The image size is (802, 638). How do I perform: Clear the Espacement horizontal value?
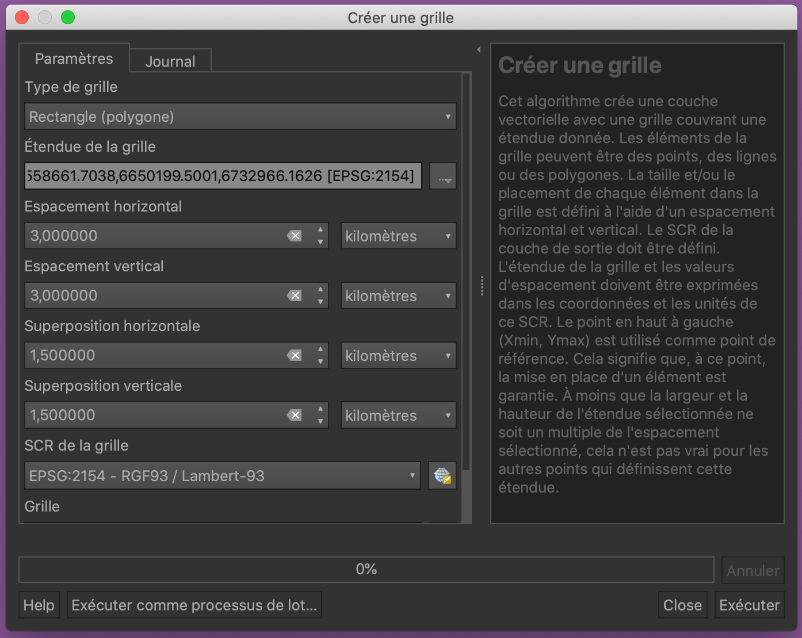[x=295, y=236]
